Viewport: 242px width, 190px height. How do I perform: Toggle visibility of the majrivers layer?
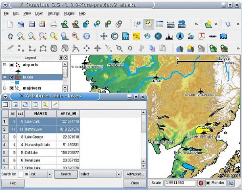click(x=12, y=88)
